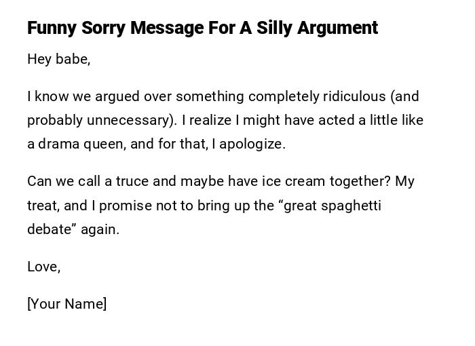This screenshot has height=346, width=475.
Task: Click the "Hey babe," greeting line
Action: pyautogui.click(x=58, y=59)
